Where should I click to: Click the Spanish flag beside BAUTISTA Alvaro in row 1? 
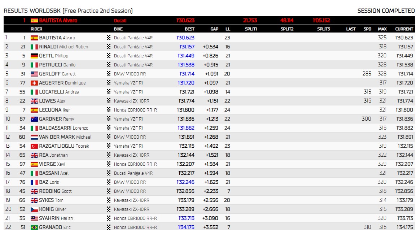[34, 38]
